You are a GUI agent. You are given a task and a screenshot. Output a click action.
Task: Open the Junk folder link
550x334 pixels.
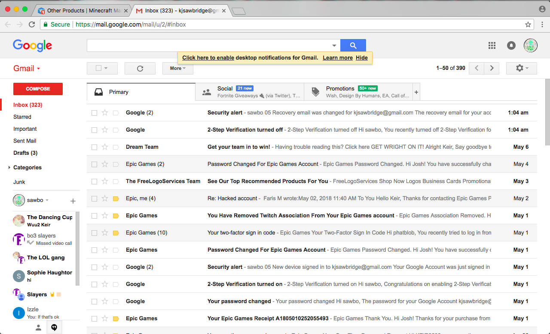19,182
